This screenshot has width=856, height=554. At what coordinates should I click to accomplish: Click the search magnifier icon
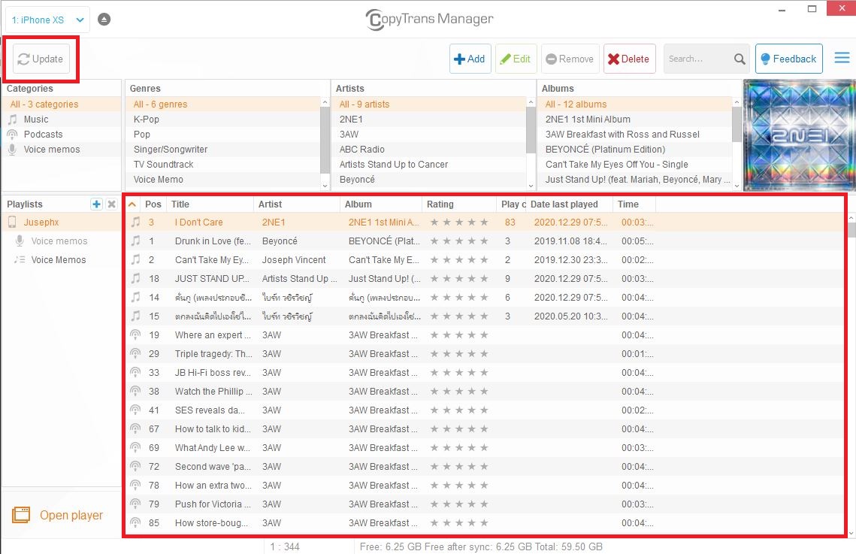[x=740, y=59]
